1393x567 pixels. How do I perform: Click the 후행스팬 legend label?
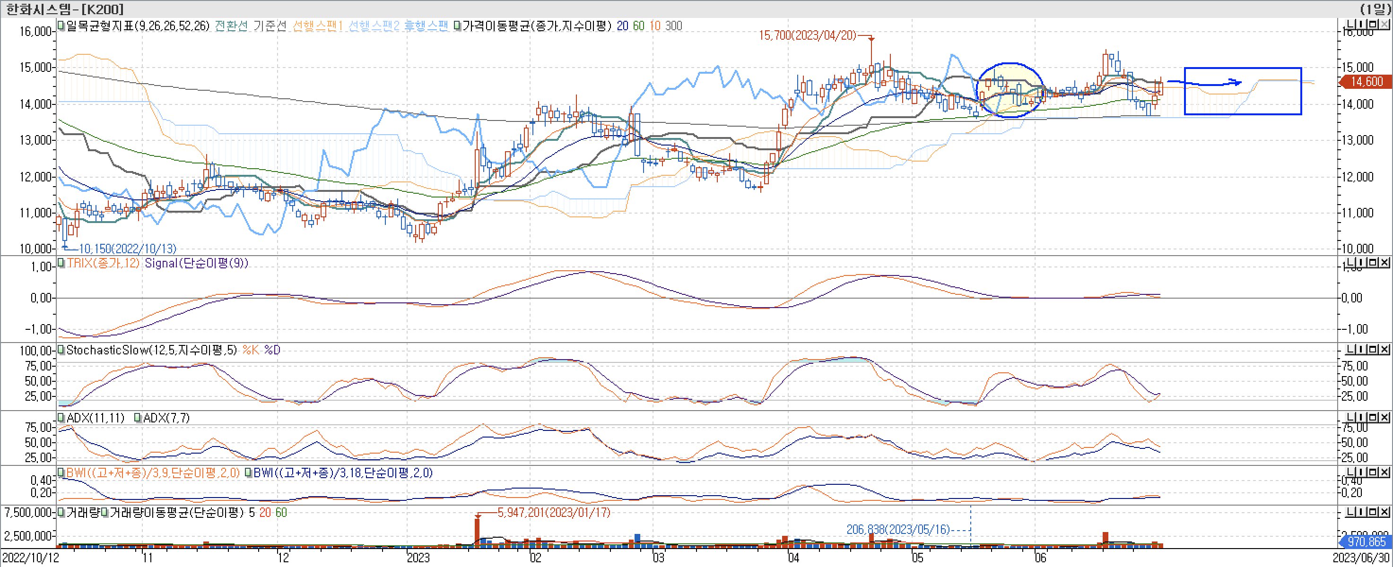click(426, 26)
